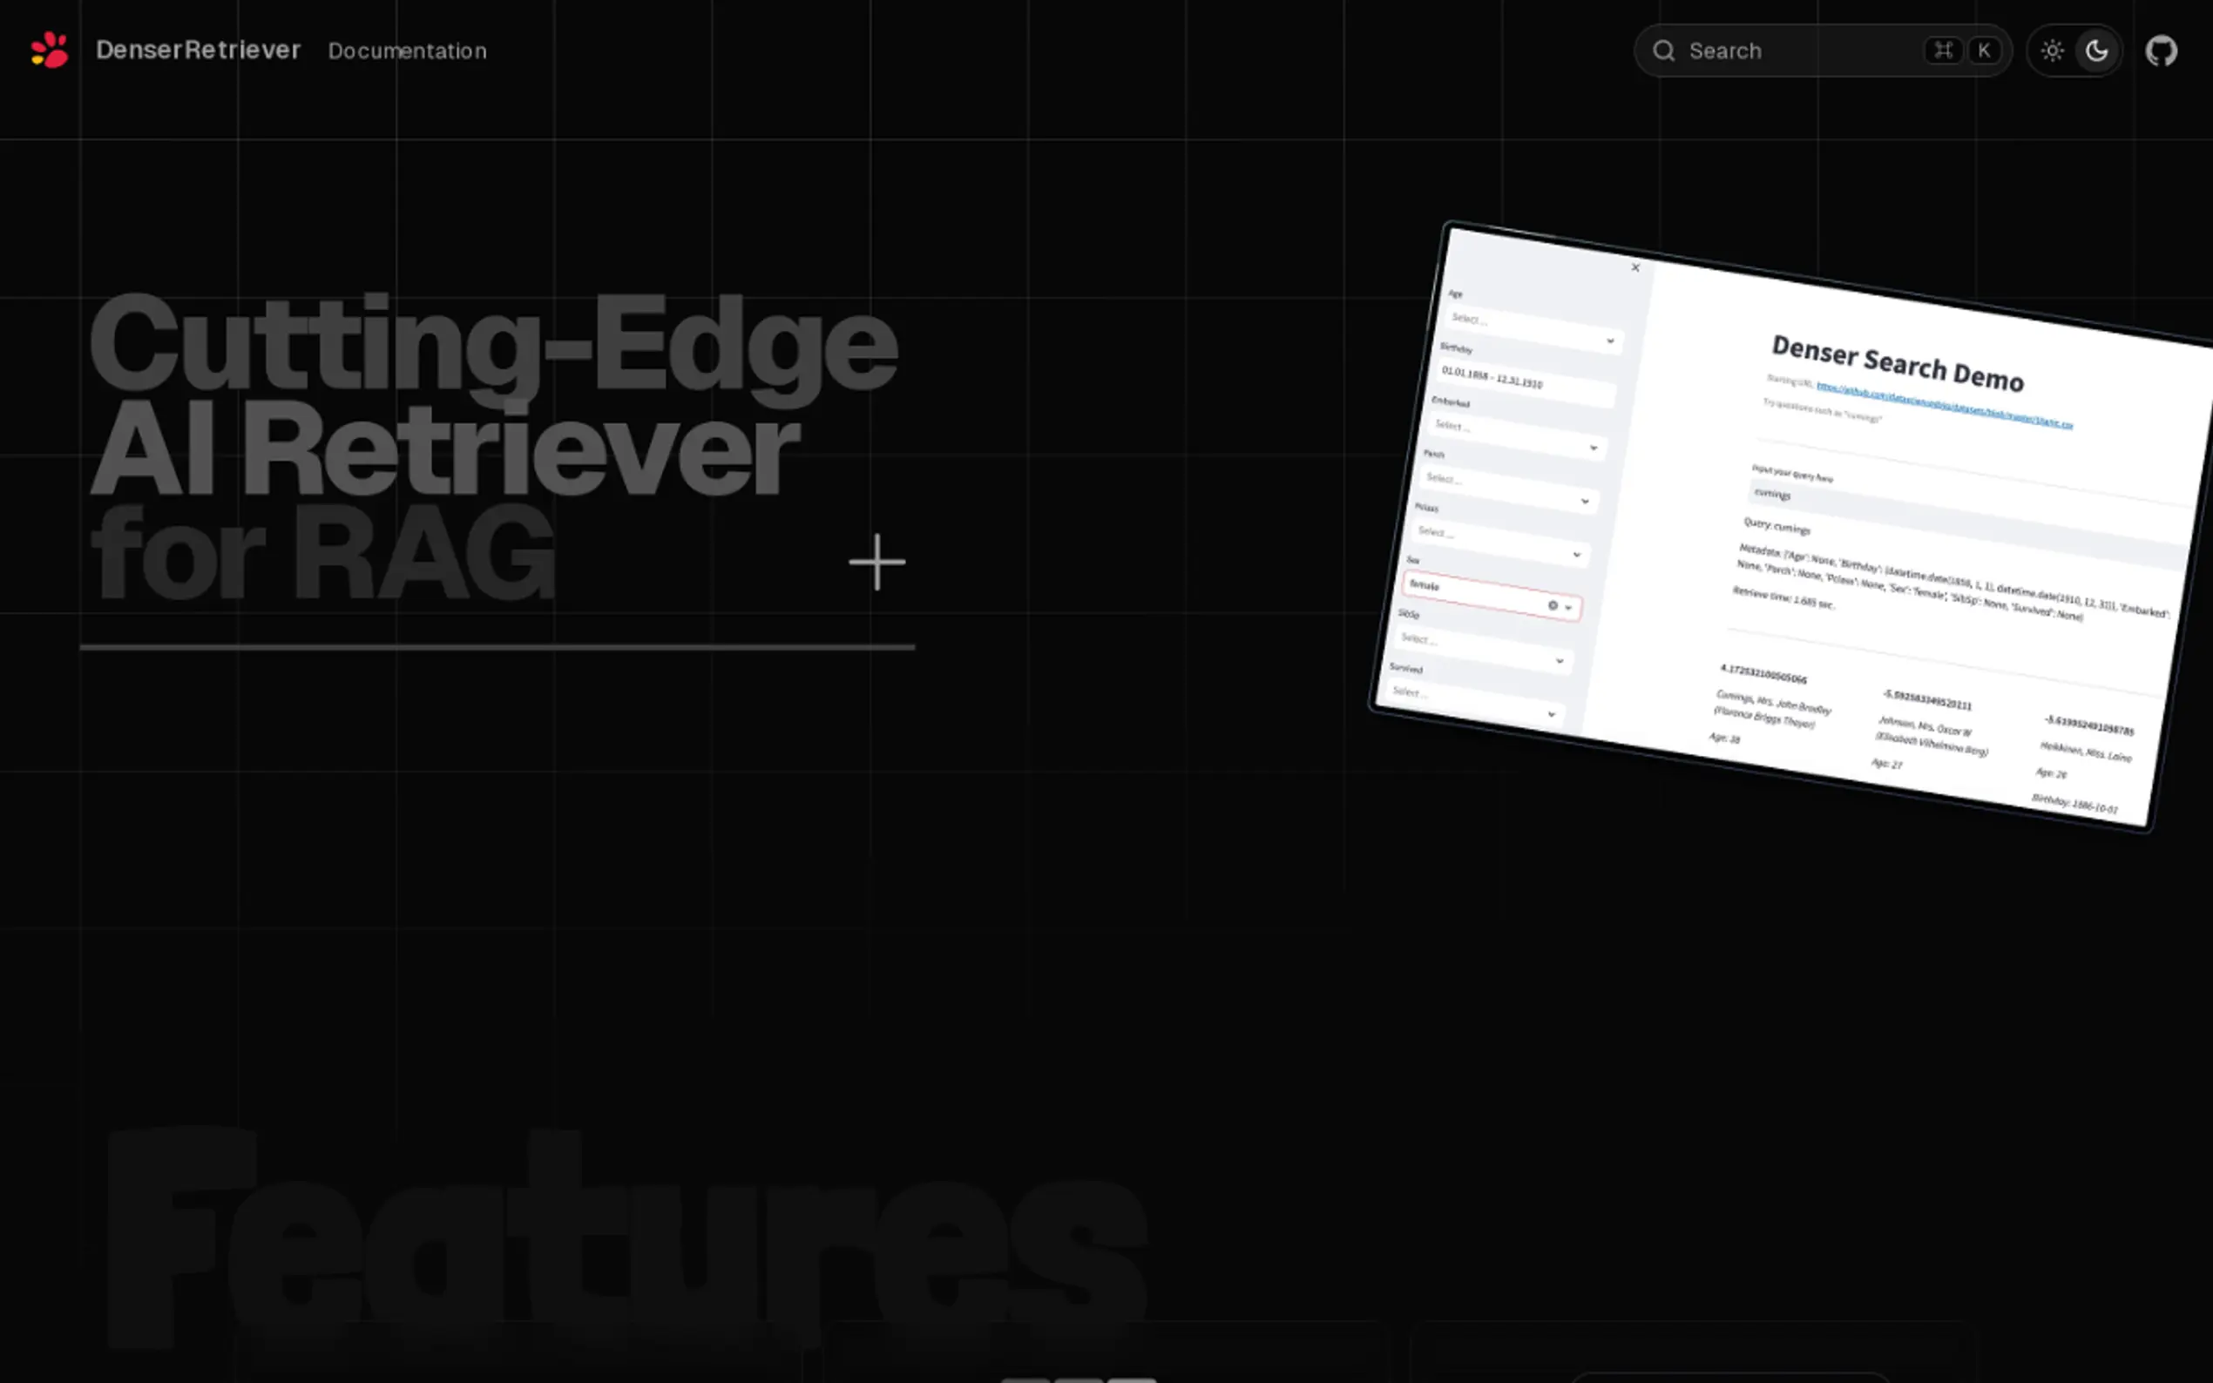The height and width of the screenshot is (1383, 2213).
Task: Click the Search box in header
Action: [1793, 51]
